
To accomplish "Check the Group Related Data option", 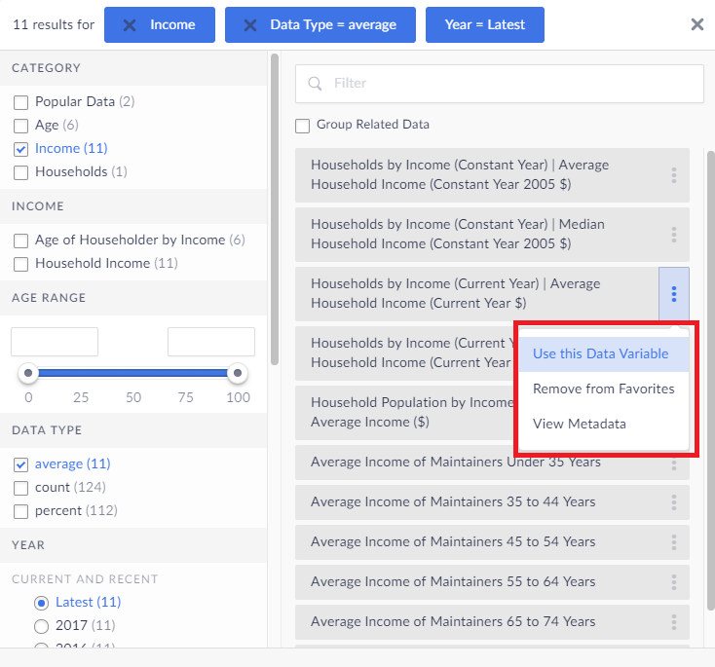I will (x=303, y=126).
